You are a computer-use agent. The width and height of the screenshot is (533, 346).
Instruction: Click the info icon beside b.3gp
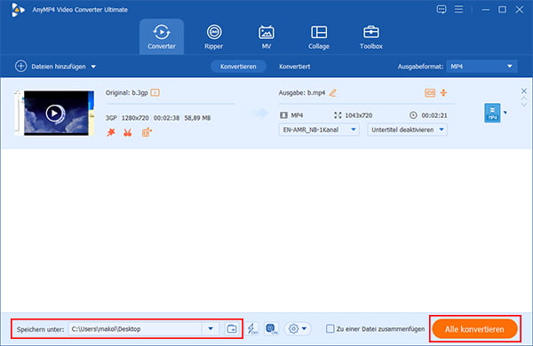point(155,92)
